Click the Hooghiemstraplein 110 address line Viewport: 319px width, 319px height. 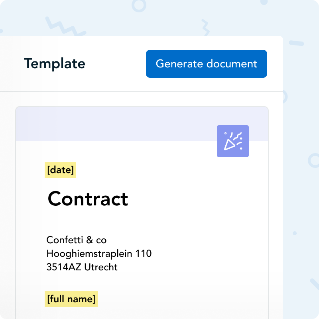(x=99, y=253)
